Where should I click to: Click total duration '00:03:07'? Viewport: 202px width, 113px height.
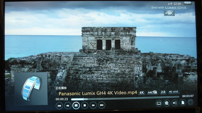[x=188, y=96]
